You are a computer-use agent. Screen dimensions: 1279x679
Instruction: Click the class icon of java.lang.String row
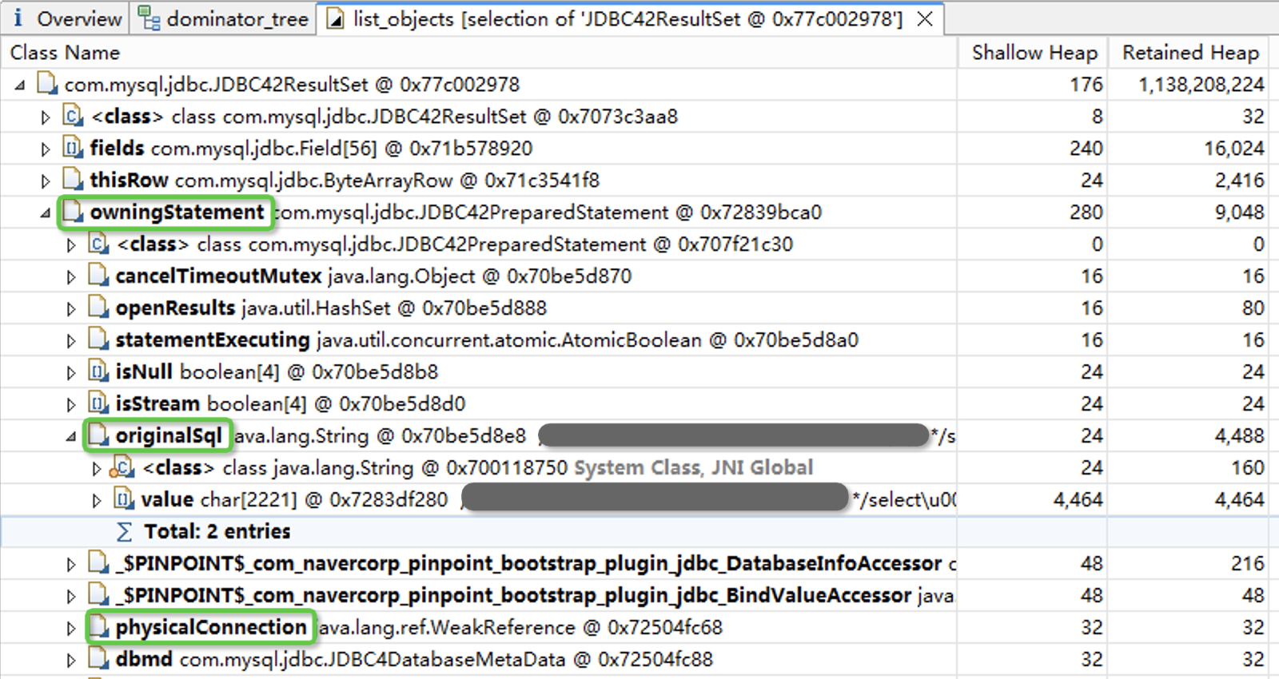(124, 468)
